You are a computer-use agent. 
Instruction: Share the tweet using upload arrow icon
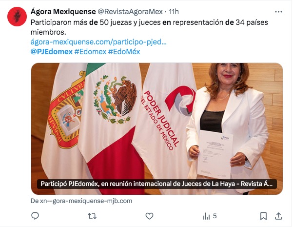278,216
